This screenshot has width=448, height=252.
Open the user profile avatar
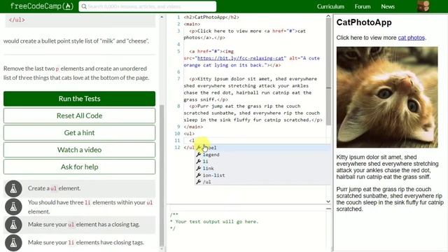pyautogui.click(x=423, y=6)
